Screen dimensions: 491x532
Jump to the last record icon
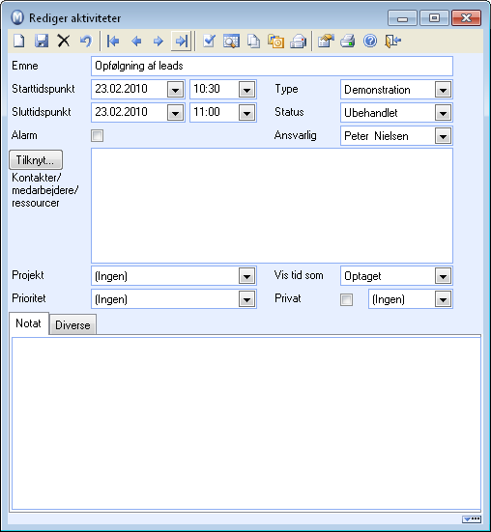(181, 42)
